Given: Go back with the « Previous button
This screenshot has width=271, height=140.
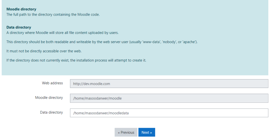Looking at the screenshot, I should (x=126, y=132).
